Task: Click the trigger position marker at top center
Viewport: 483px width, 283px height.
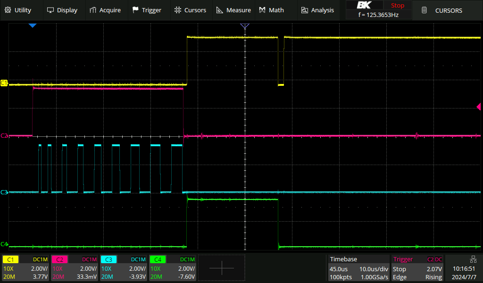Action: [245, 26]
